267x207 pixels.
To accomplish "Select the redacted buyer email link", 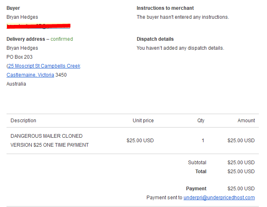I will [38, 26].
